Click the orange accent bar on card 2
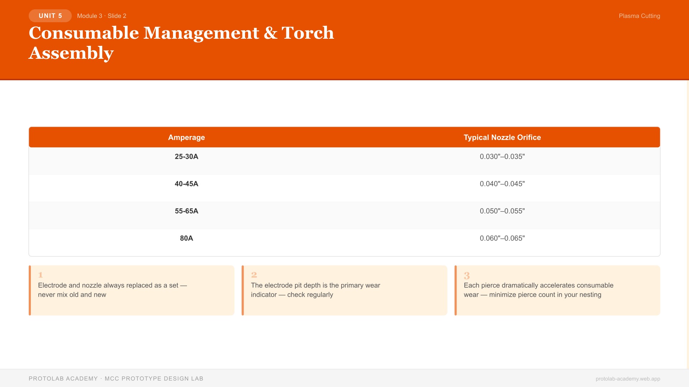 [x=243, y=290]
